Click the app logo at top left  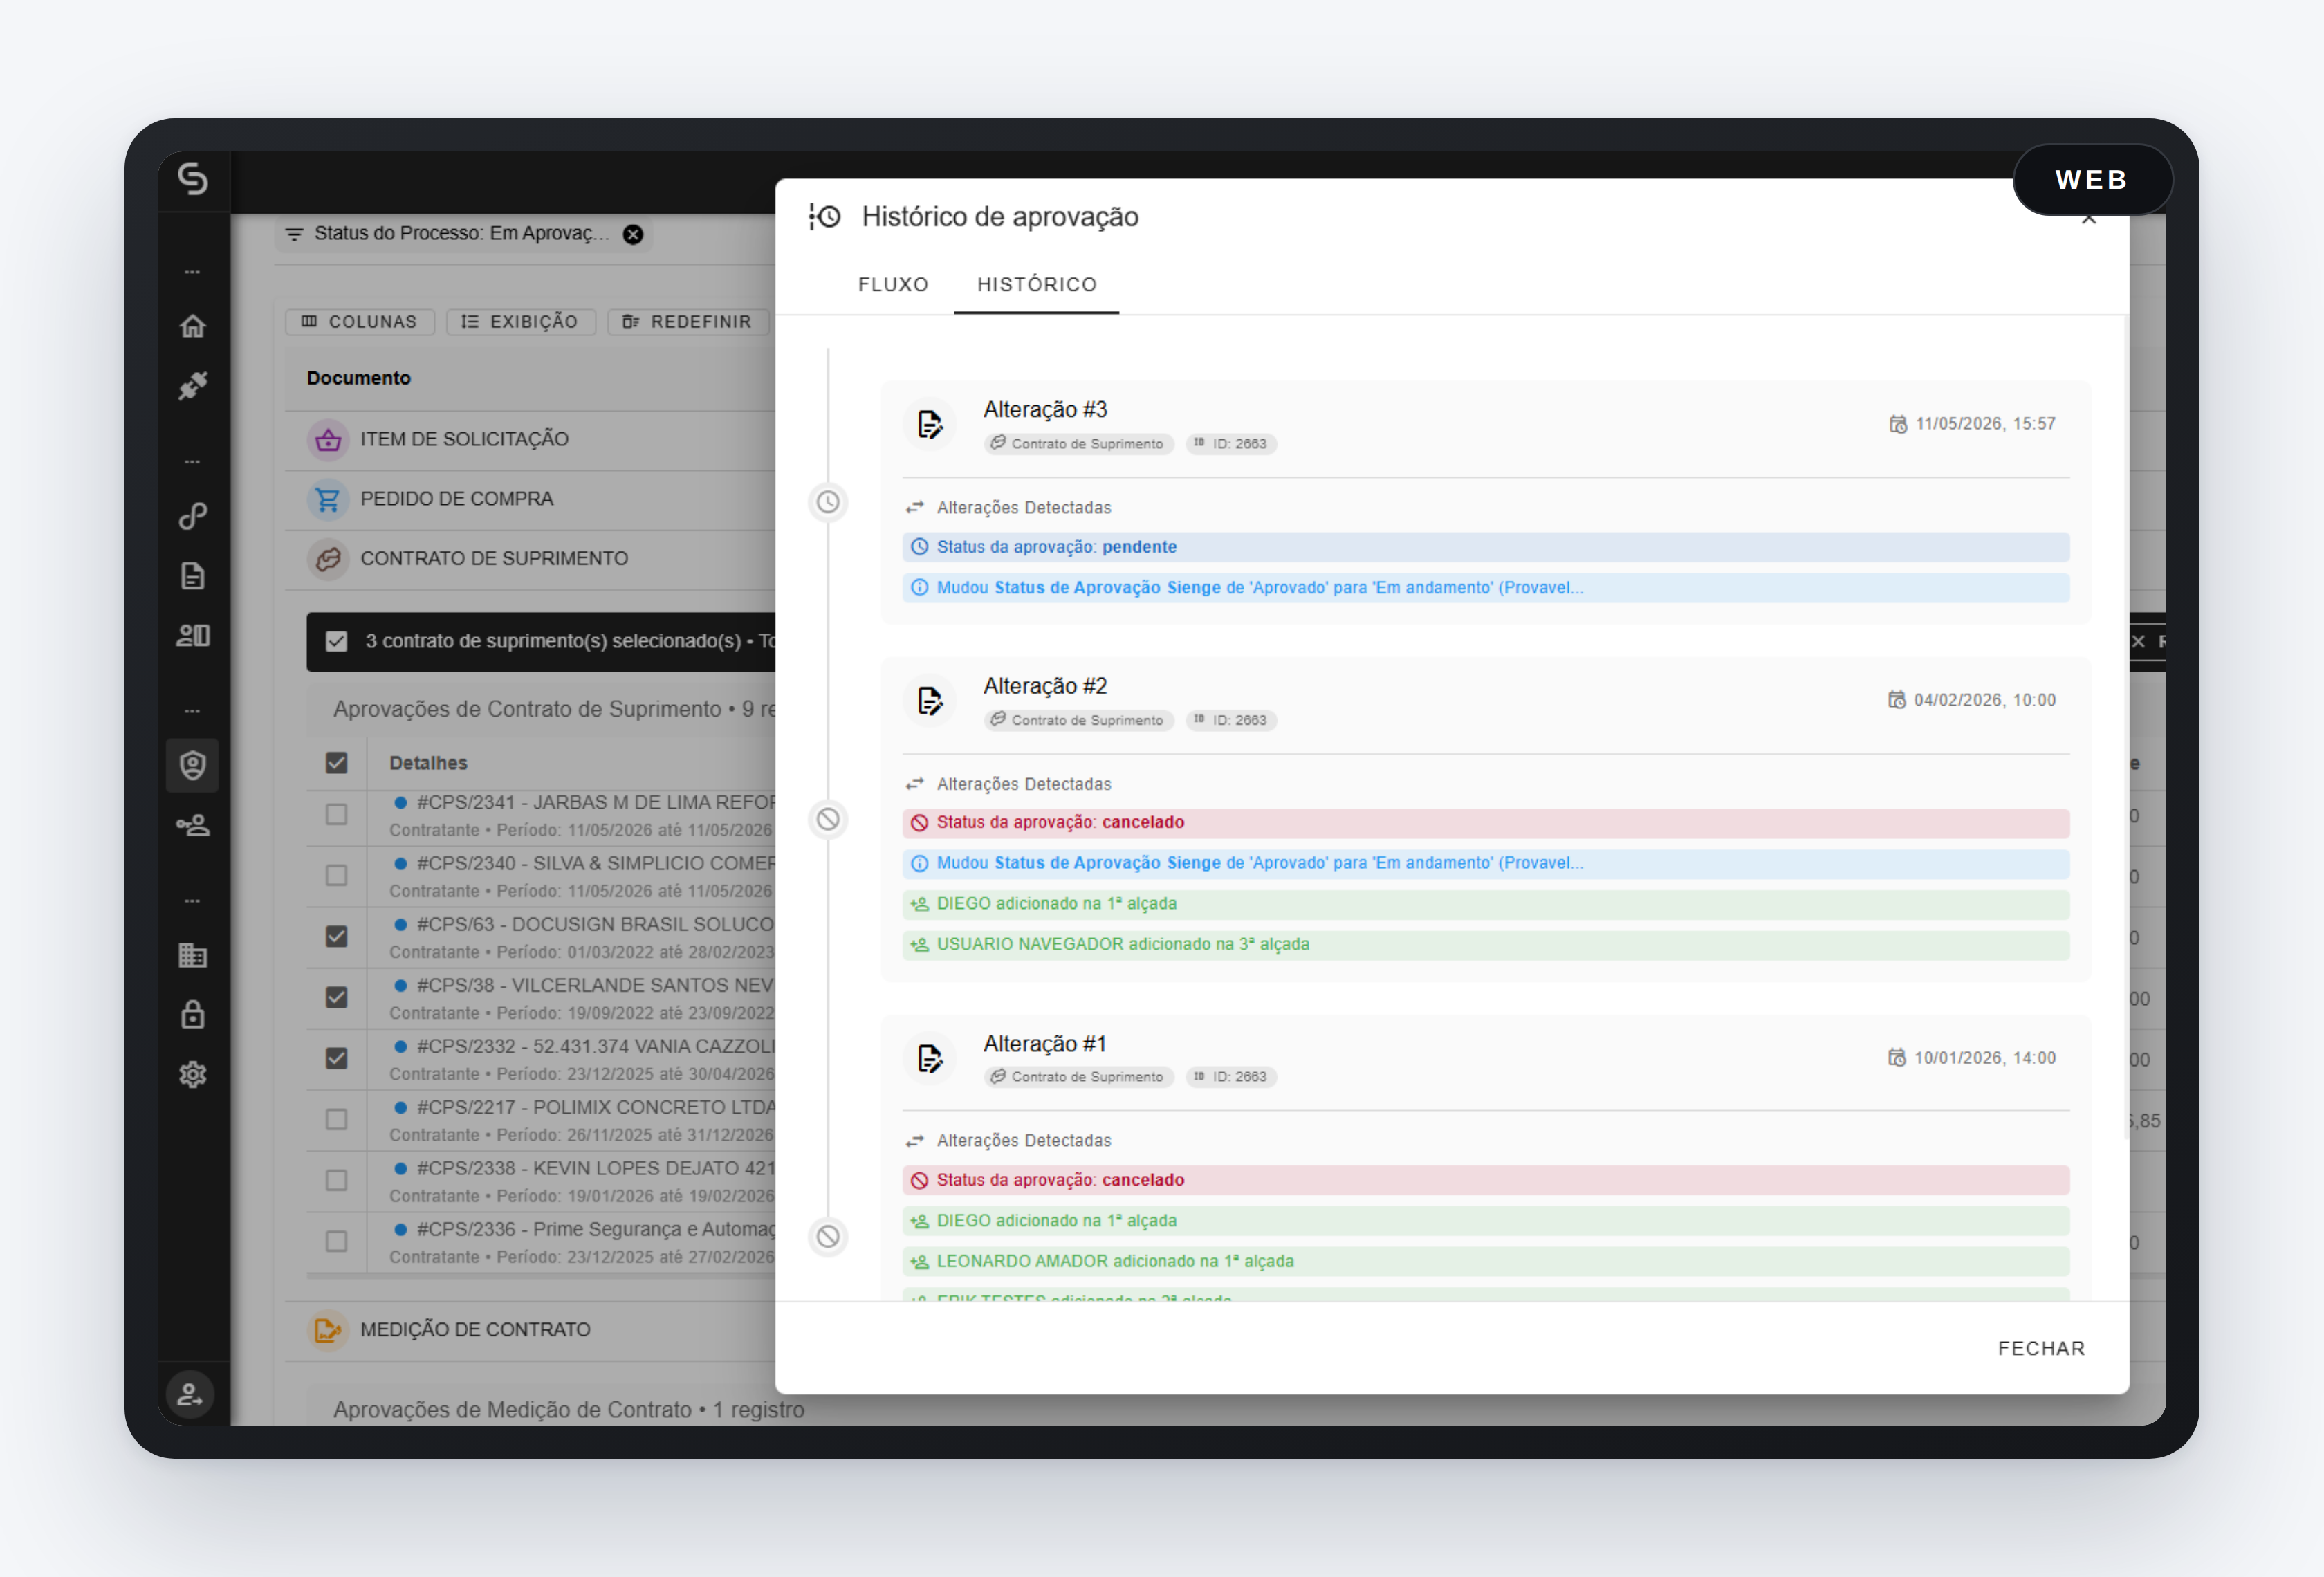[x=193, y=179]
